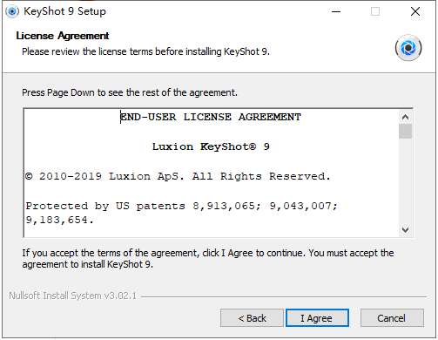438x340 pixels.
Task: Cancel the KeyShot 9 installation
Action: click(x=392, y=318)
